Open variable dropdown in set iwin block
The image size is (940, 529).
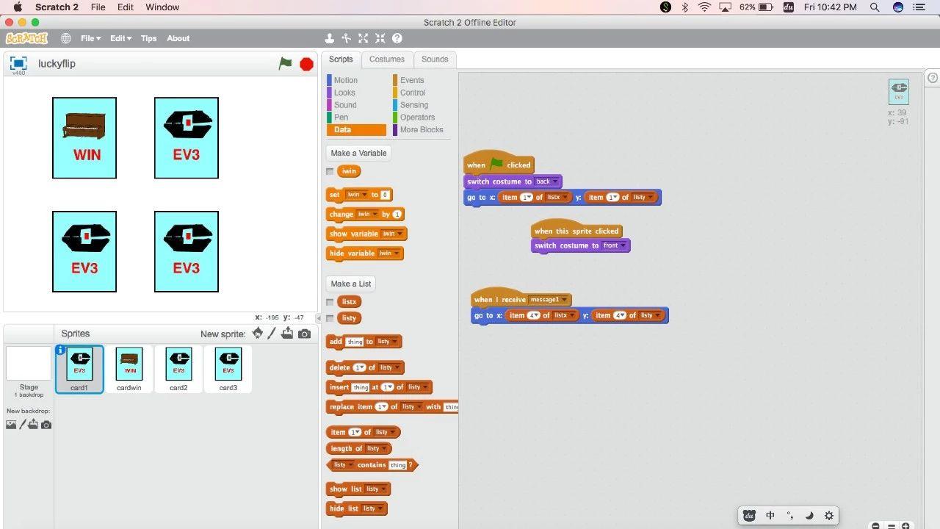click(356, 195)
